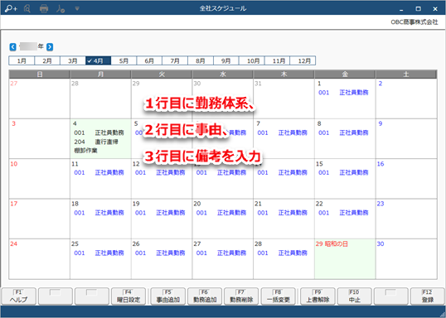Switch to the 3月 tab
446x318 pixels.
point(73,60)
